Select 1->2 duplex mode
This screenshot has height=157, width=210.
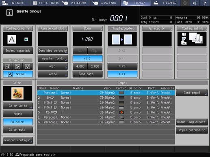tap(122, 66)
